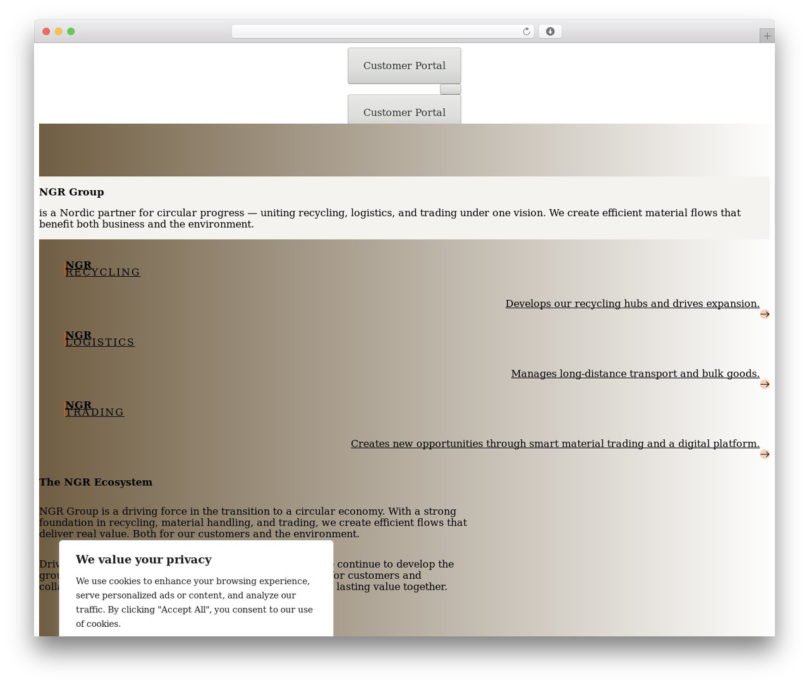The image size is (809, 685).
Task: Follow the 'Creates new opportunities' link
Action: point(555,444)
